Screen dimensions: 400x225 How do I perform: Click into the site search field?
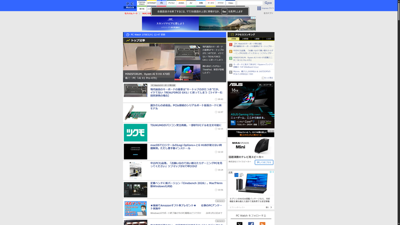pos(249,3)
